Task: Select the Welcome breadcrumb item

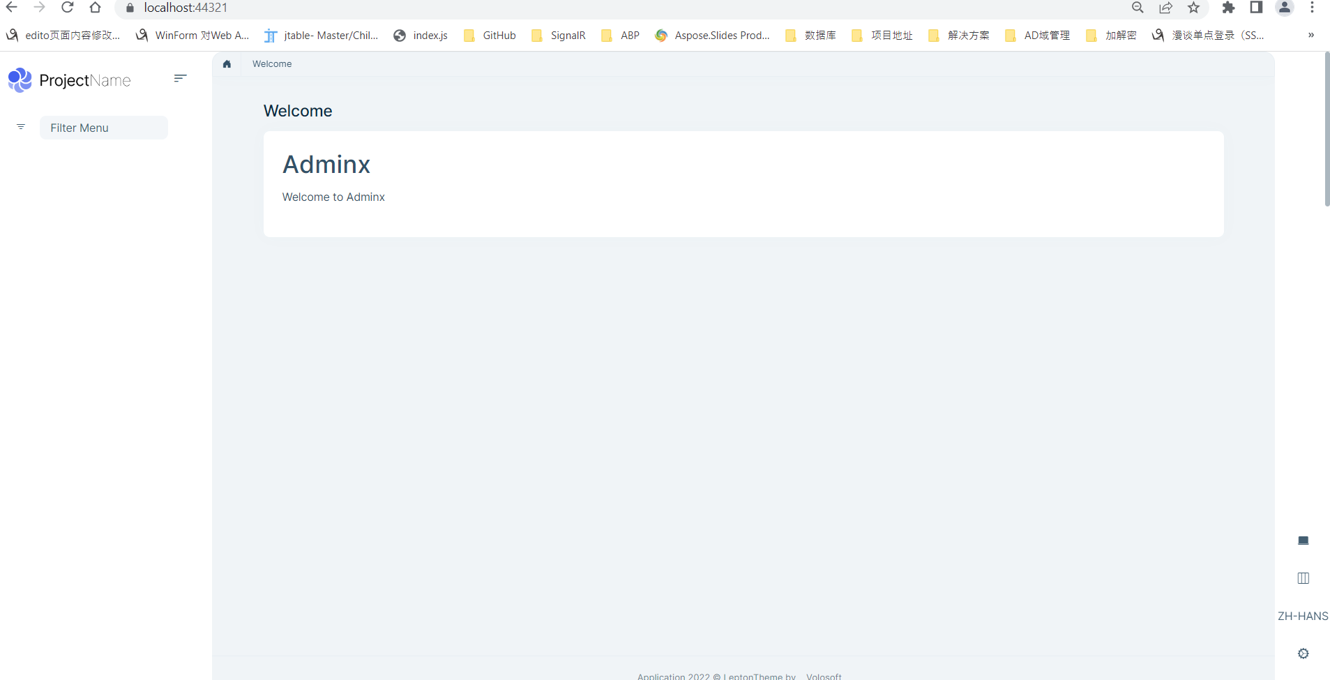Action: 272,64
